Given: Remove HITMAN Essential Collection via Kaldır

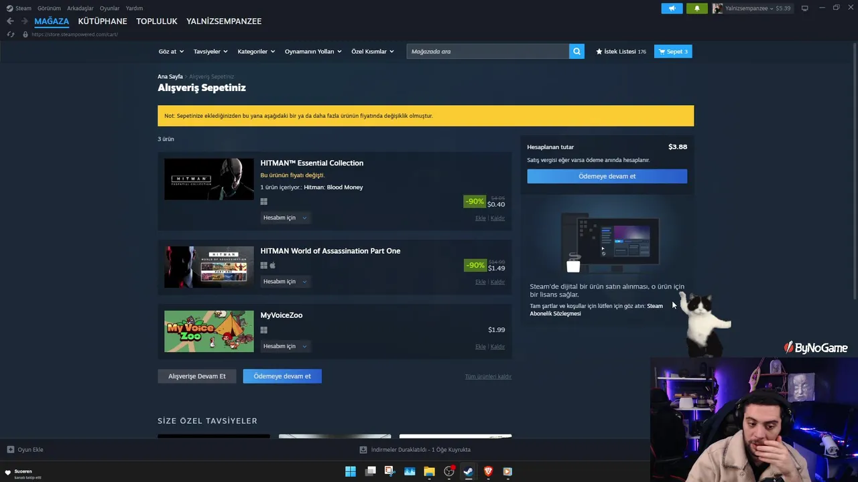Looking at the screenshot, I should 497,218.
